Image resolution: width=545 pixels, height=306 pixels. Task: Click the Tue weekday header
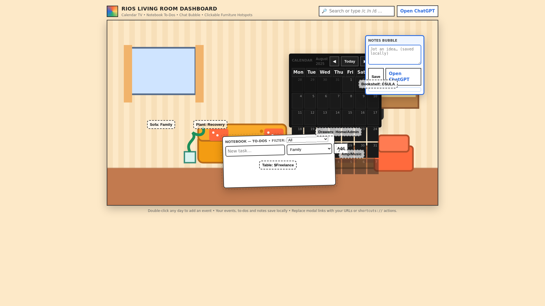pyautogui.click(x=312, y=72)
